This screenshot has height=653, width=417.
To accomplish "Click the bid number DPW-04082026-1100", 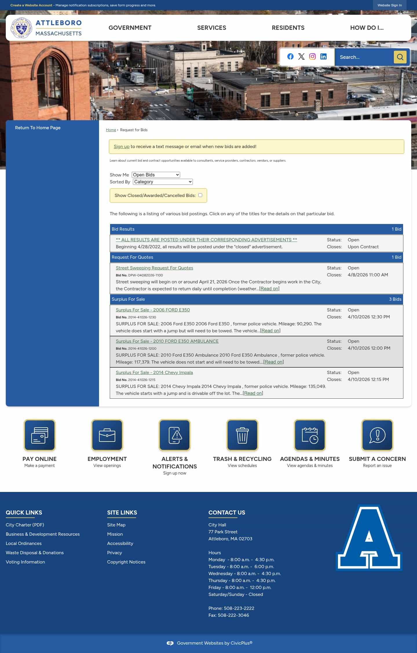I will pyautogui.click(x=145, y=275).
